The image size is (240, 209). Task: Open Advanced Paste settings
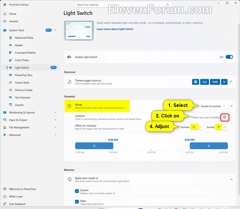[24, 38]
